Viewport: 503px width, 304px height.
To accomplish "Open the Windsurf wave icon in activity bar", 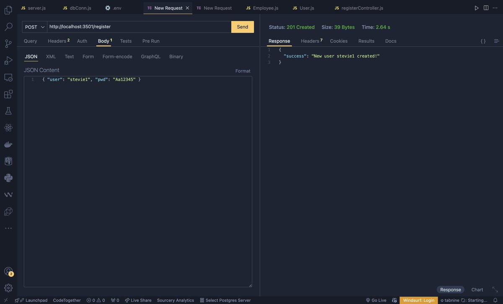I will tap(8, 195).
